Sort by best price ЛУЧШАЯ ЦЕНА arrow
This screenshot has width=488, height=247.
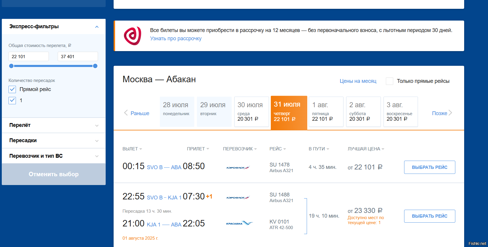[x=383, y=149]
